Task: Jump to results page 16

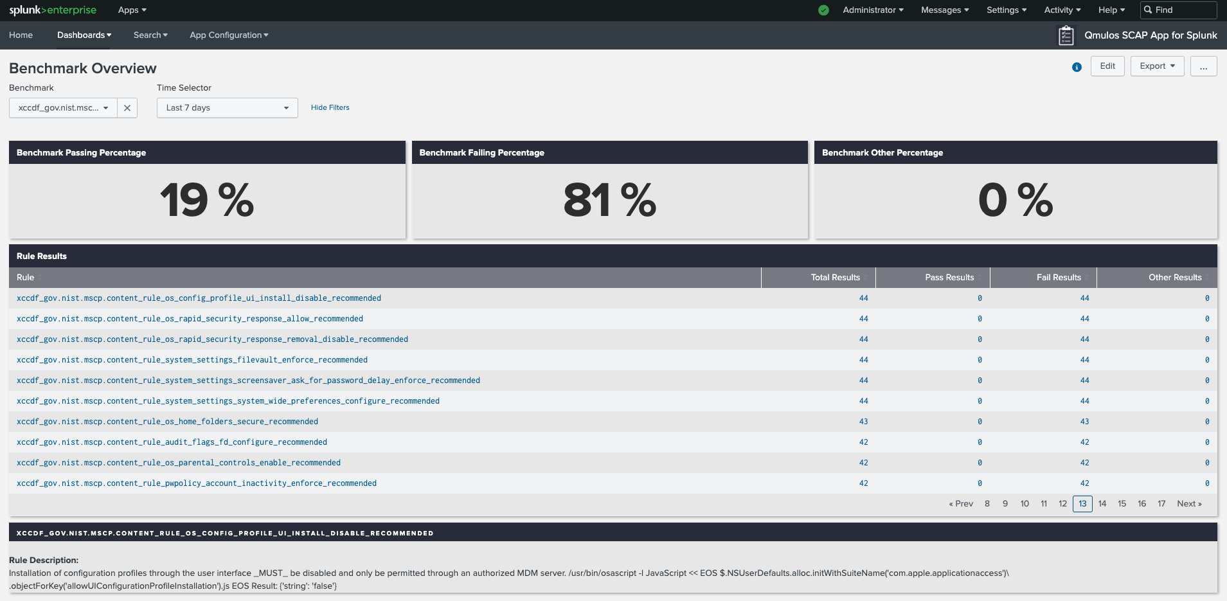Action: click(1142, 504)
